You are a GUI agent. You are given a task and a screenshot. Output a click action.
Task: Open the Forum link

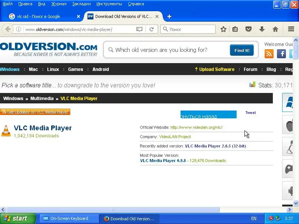(250, 69)
